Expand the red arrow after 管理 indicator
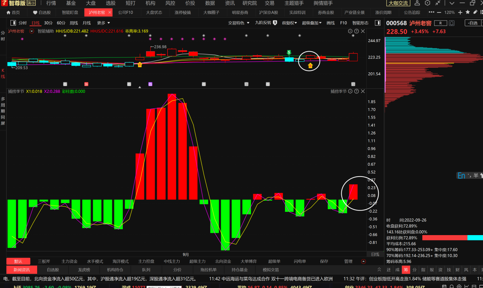Screen dimensions: 483x288 pyautogui.click(x=363, y=261)
